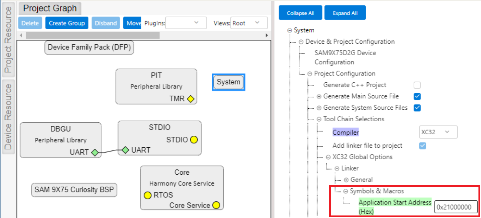Uncheck Generate Main Source File
The image size is (481, 218).
click(x=417, y=96)
